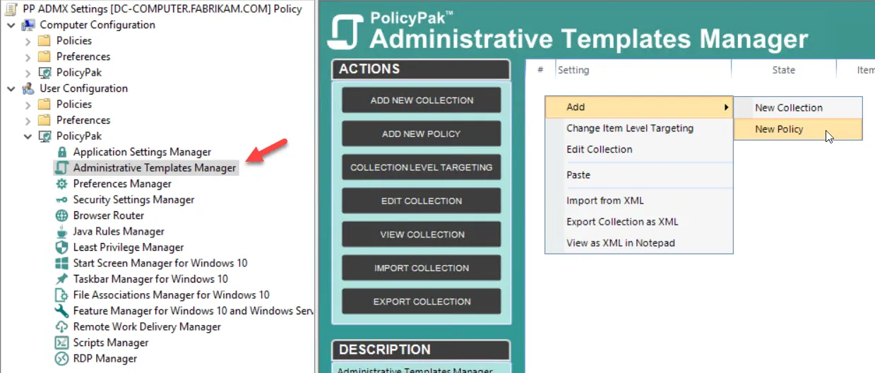Click the EDIT COLLECTION button
This screenshot has width=875, height=373.
(x=422, y=201)
